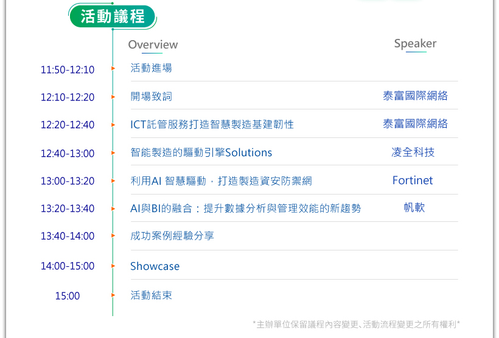The image size is (499, 338).
Task: Select the Fortinet speaker name
Action: coord(413,181)
